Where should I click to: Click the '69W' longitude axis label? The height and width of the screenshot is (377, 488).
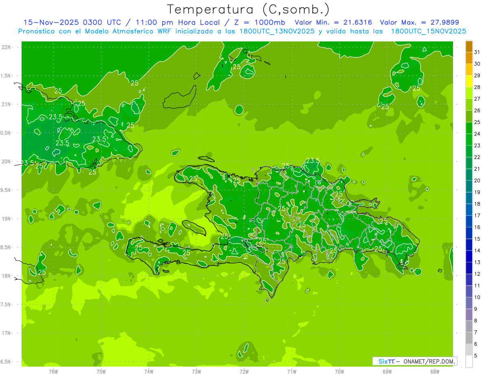tap(387, 371)
